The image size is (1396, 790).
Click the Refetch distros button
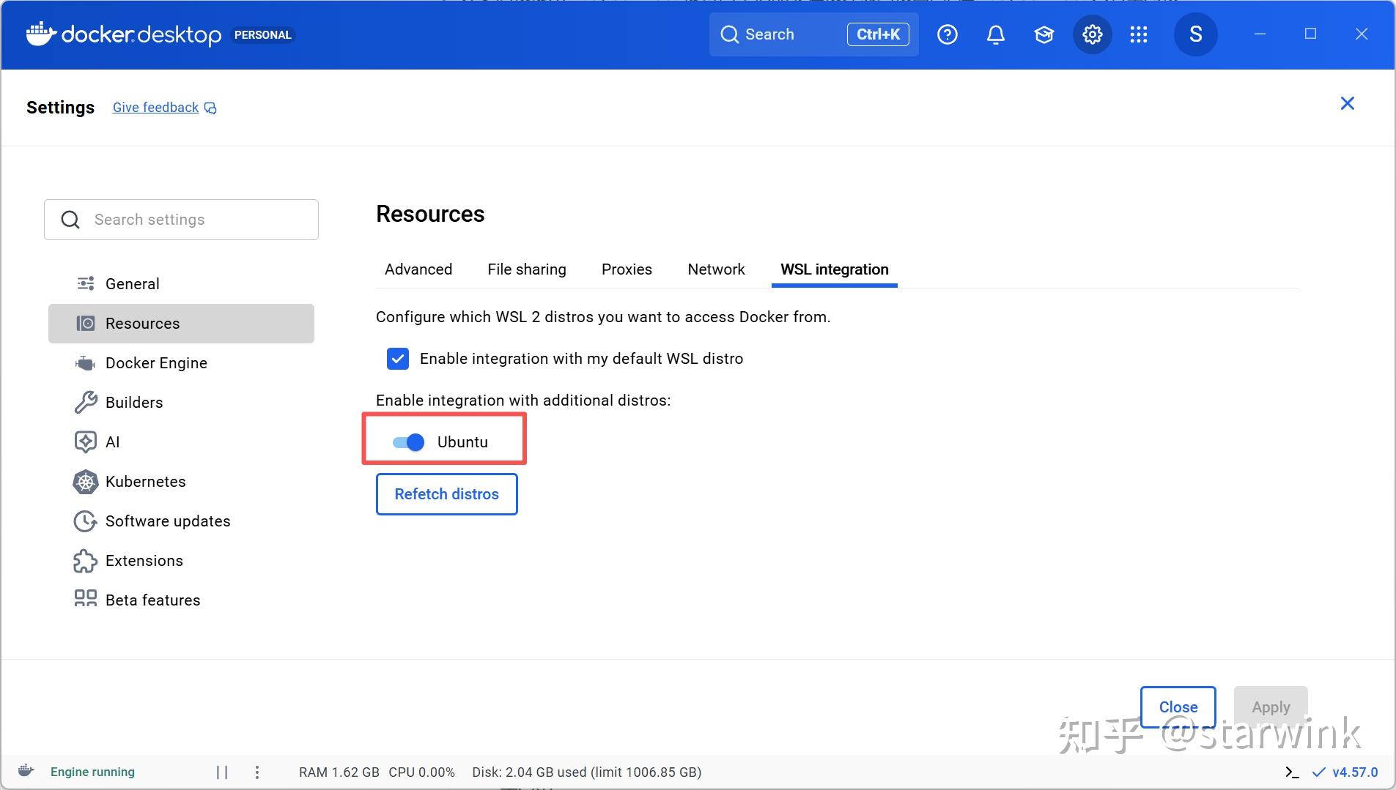447,494
